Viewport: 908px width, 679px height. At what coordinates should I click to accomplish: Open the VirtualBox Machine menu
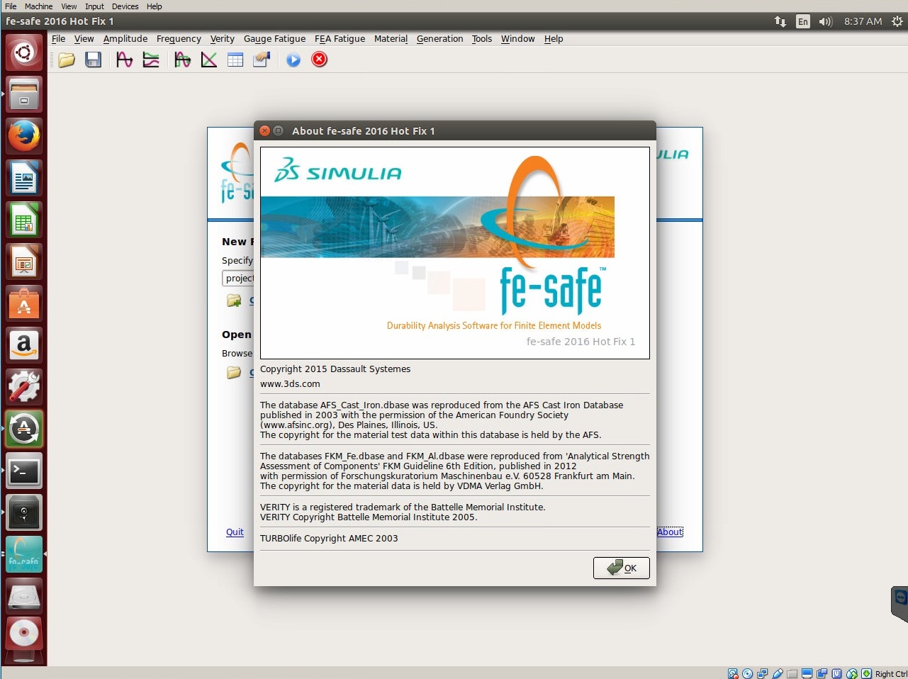click(x=38, y=6)
